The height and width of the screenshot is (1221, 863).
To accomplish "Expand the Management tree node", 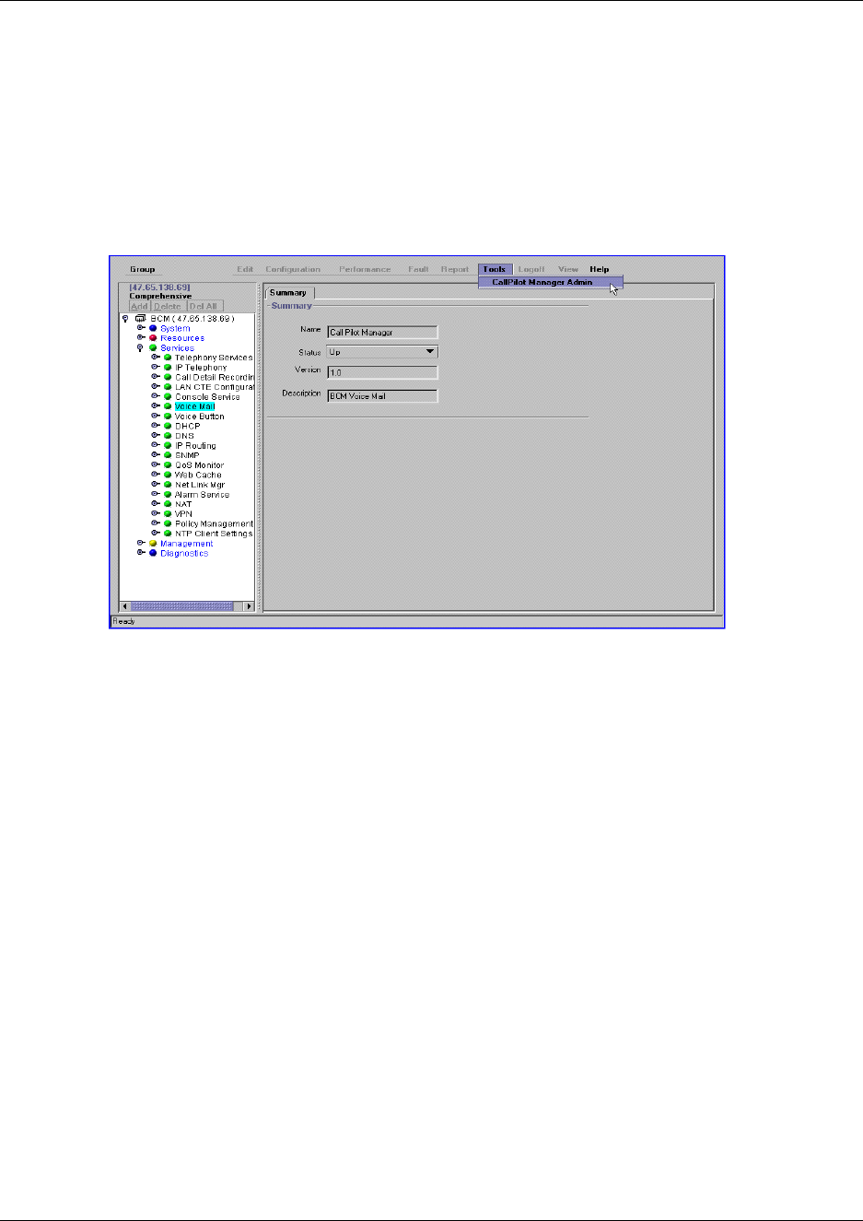I will [x=141, y=544].
